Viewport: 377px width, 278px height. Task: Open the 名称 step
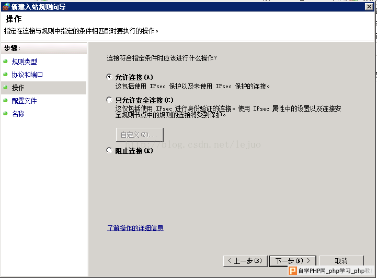pyautogui.click(x=18, y=114)
